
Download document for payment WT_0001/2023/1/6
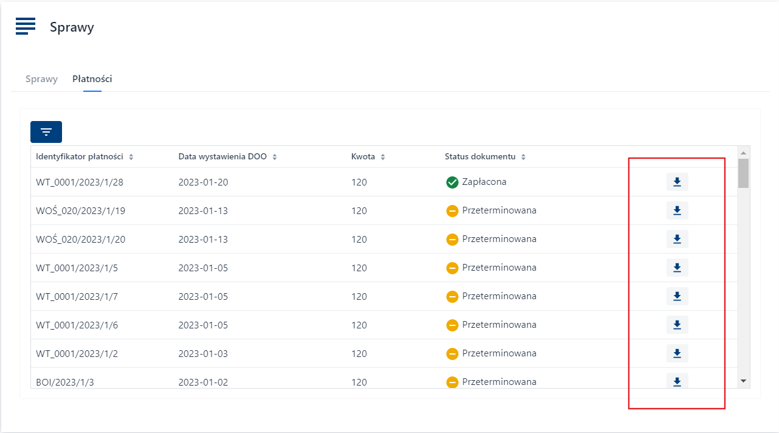click(677, 325)
